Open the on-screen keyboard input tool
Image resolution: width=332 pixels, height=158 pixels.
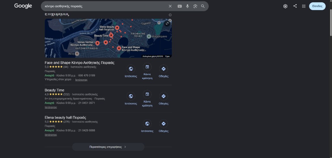[180, 6]
